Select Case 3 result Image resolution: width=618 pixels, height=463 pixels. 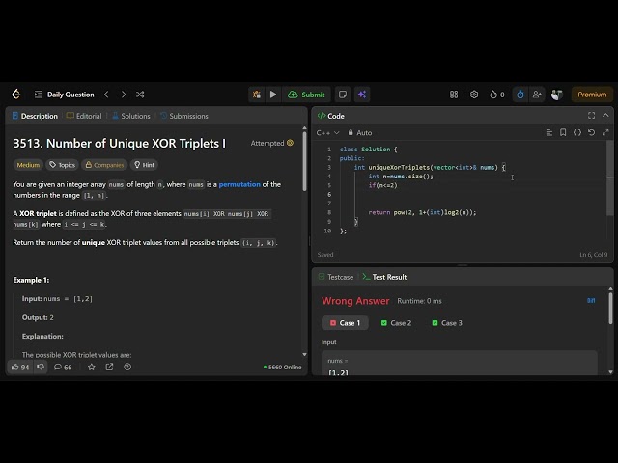coord(447,323)
